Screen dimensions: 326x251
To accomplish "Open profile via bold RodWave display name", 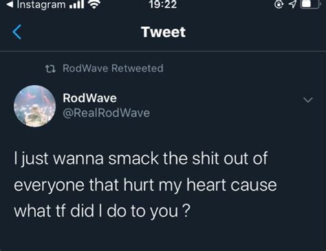I will [x=89, y=98].
